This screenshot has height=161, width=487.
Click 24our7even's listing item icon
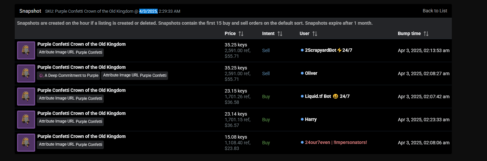click(x=26, y=143)
